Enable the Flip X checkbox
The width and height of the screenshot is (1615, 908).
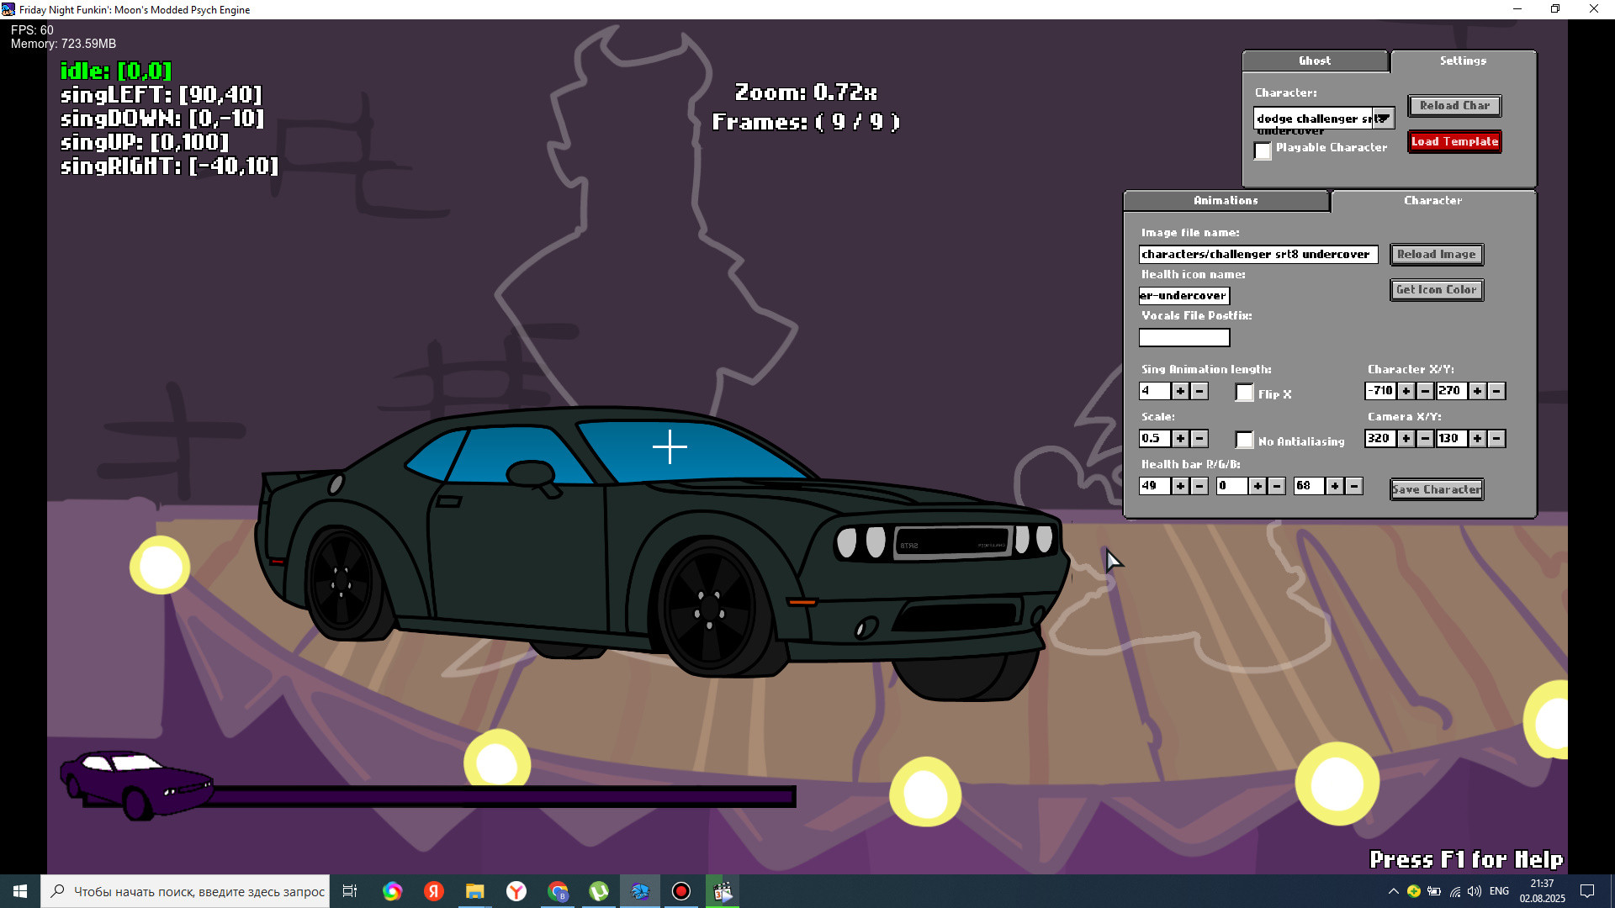(x=1245, y=393)
